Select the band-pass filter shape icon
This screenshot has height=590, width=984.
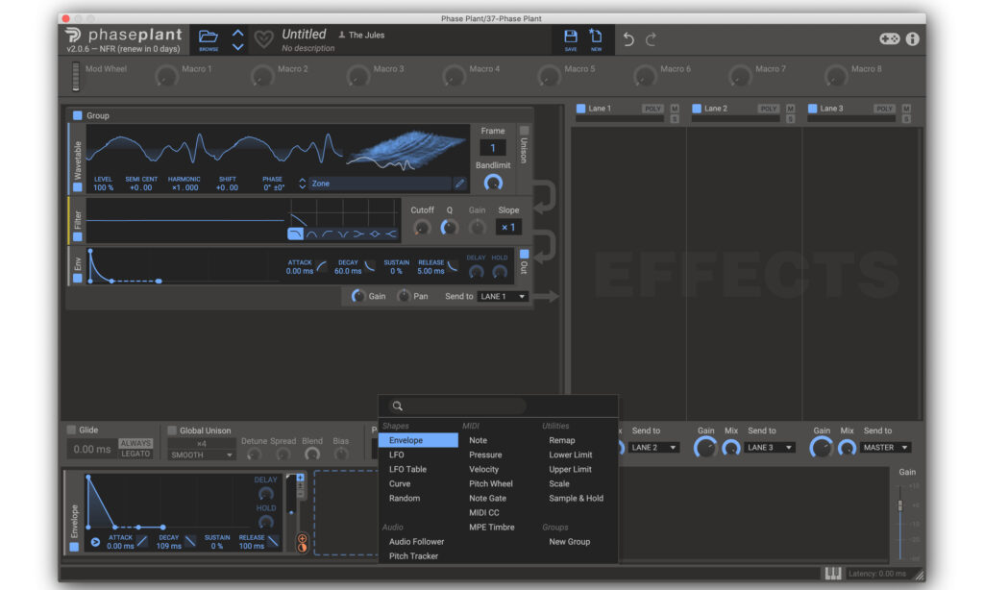[x=312, y=234]
